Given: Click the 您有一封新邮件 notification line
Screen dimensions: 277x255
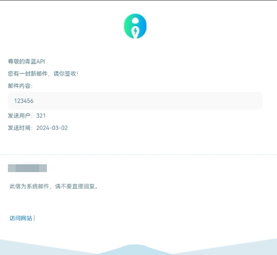Looking at the screenshot, I should tap(43, 74).
